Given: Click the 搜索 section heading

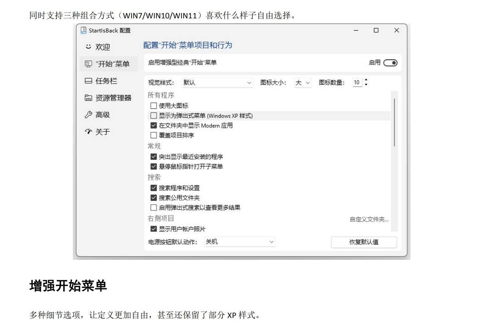Looking at the screenshot, I should click(x=154, y=177).
